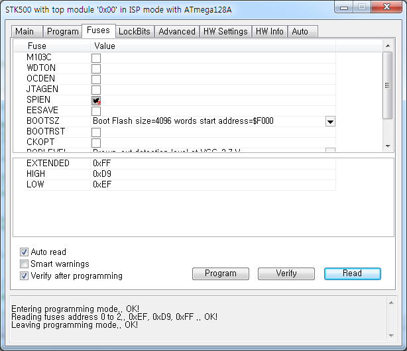Check the JTAGEN fuse box
The height and width of the screenshot is (351, 407).
point(96,89)
